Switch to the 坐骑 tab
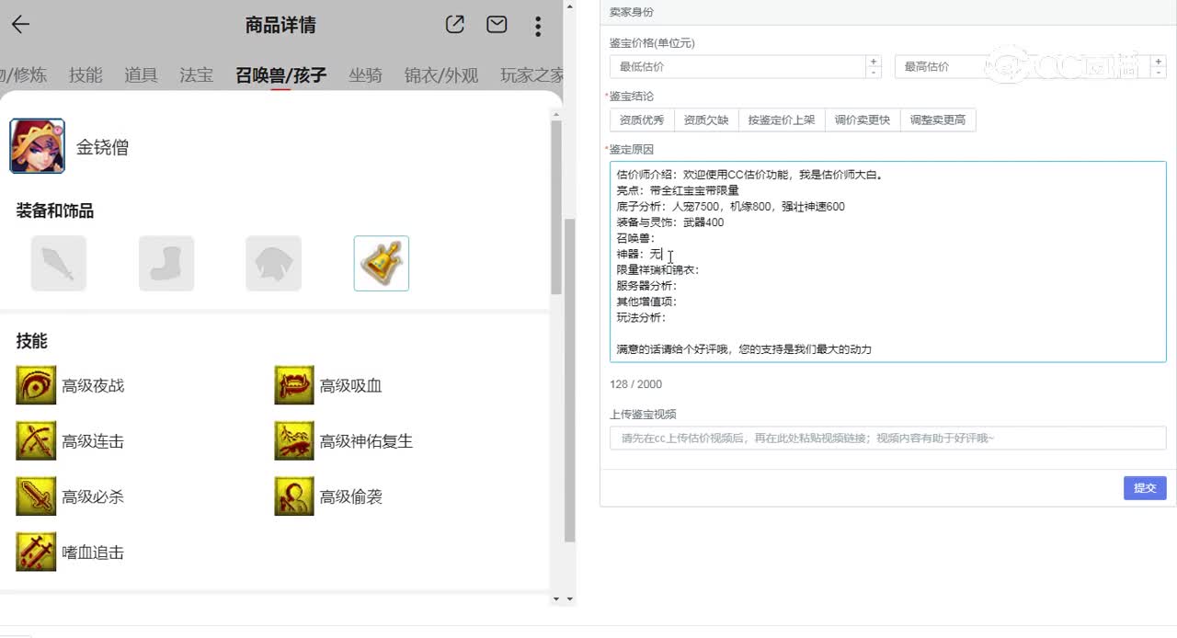The width and height of the screenshot is (1177, 638). tap(366, 75)
